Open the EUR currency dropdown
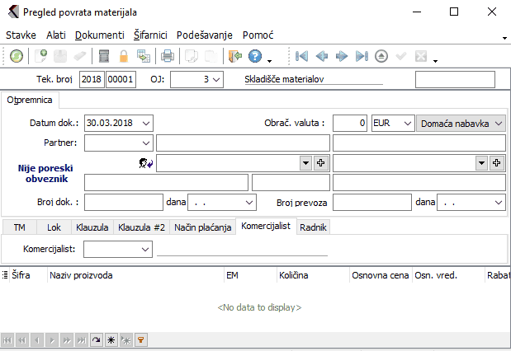 (405, 123)
